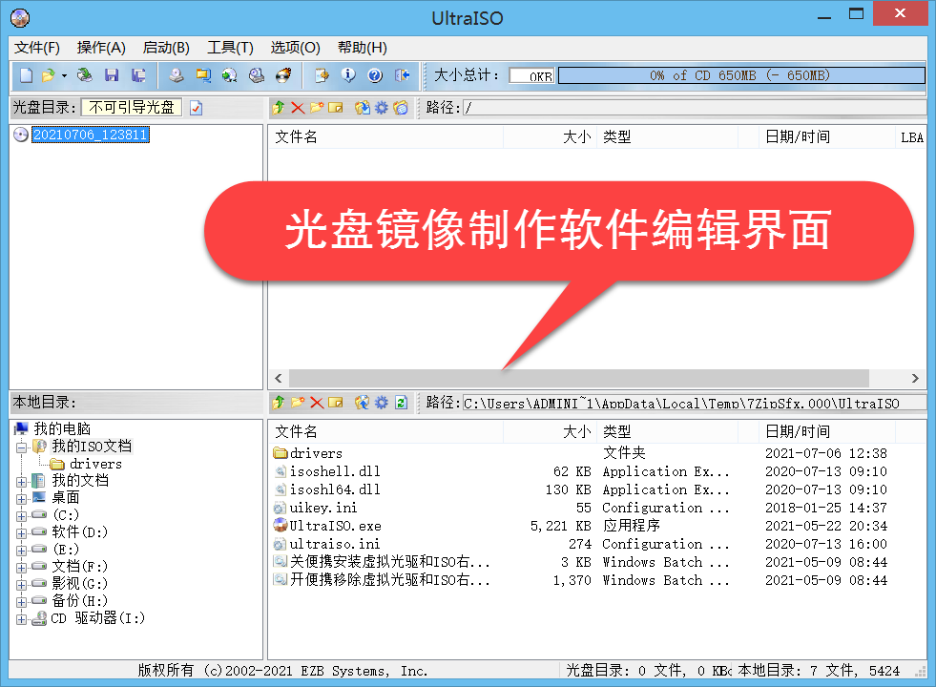Expand the 备份(H:) drive node
The image size is (936, 687).
[22, 602]
